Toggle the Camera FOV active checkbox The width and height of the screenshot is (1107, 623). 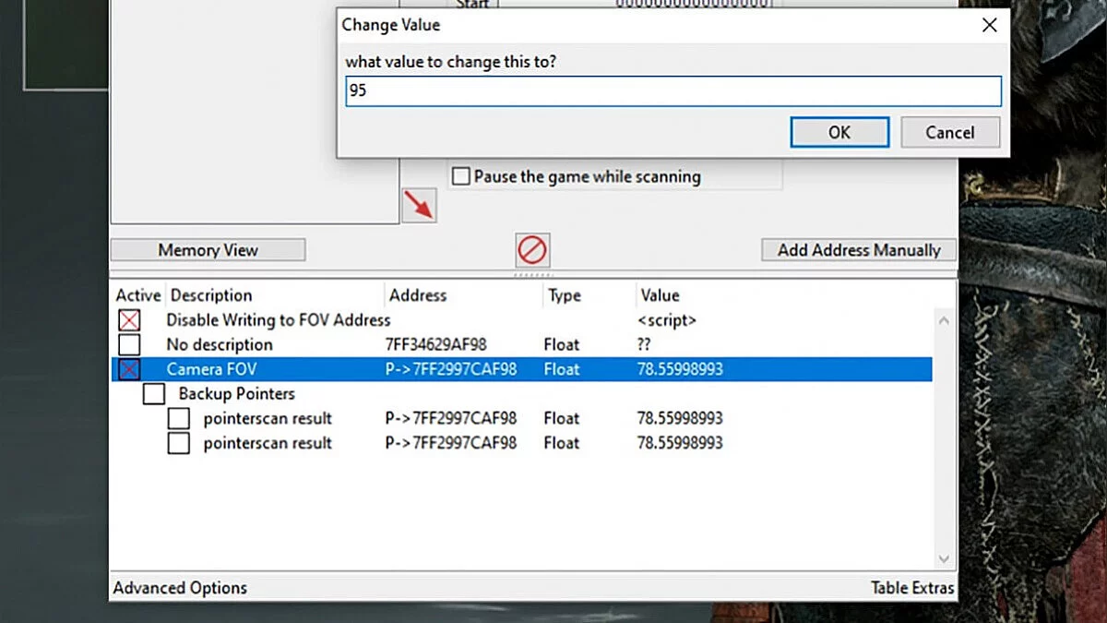point(129,369)
